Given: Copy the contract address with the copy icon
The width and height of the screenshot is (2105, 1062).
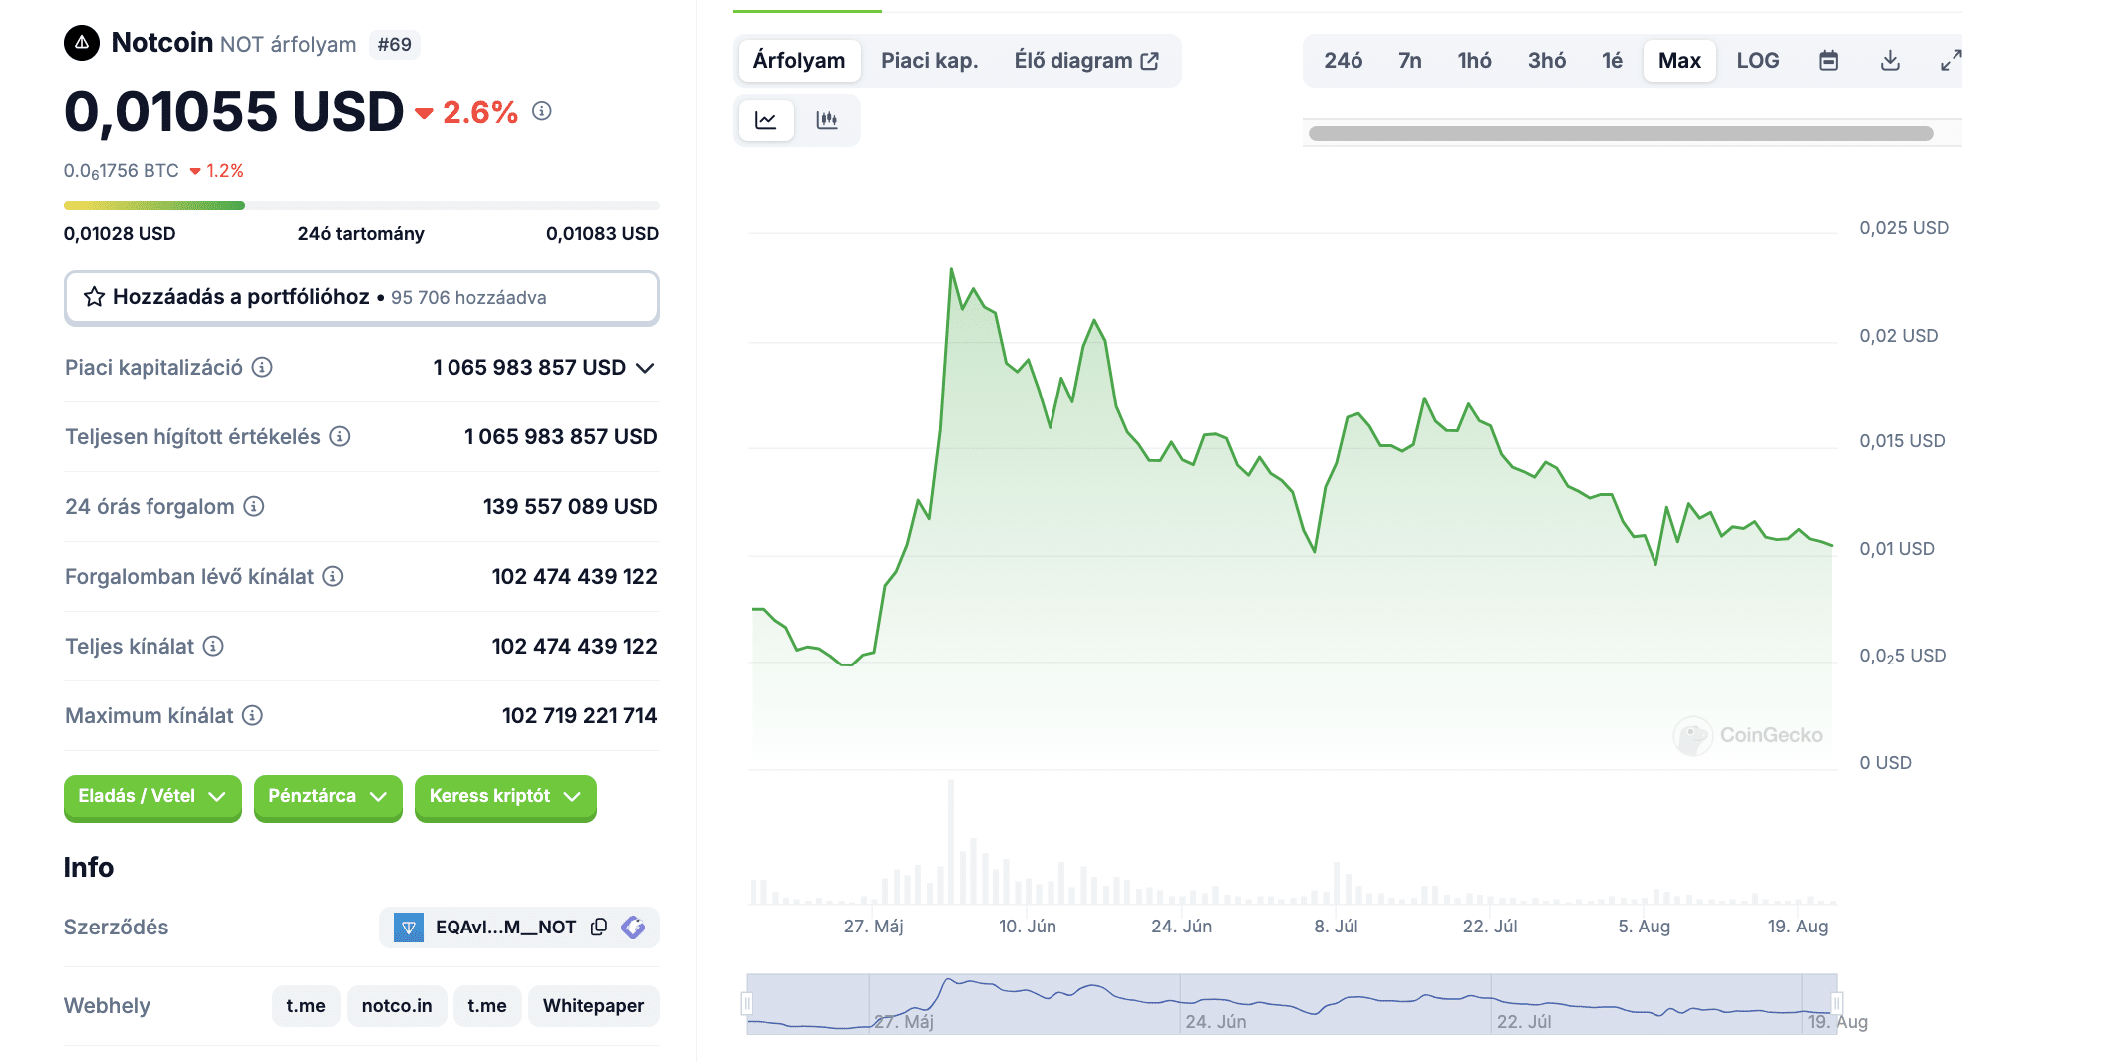Looking at the screenshot, I should [599, 927].
